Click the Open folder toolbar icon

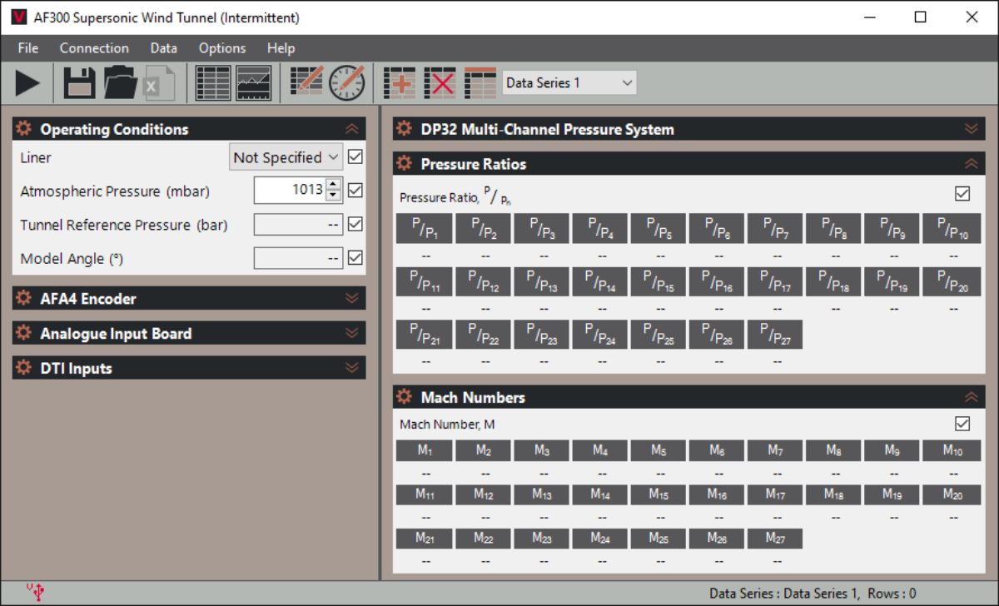click(x=121, y=83)
